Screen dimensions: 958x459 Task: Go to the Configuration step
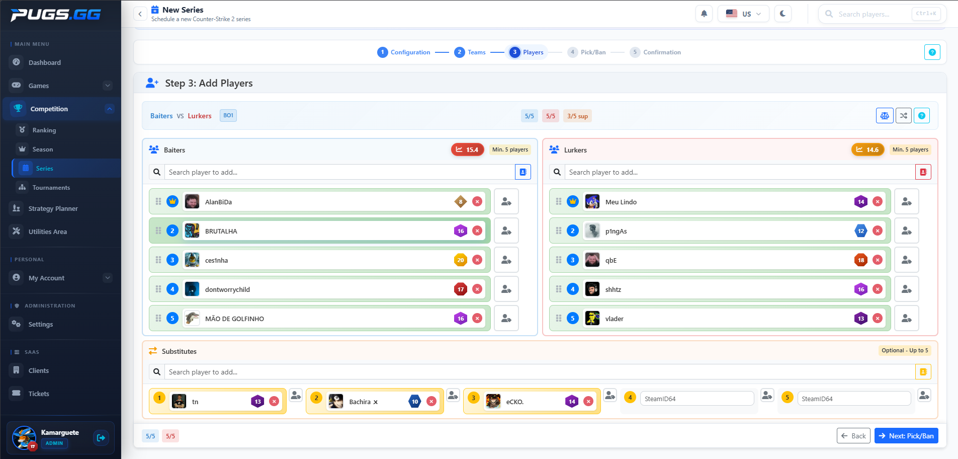[404, 52]
